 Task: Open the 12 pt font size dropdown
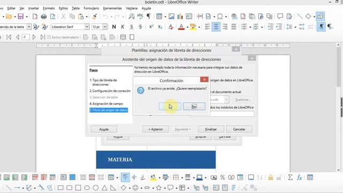(105, 27)
